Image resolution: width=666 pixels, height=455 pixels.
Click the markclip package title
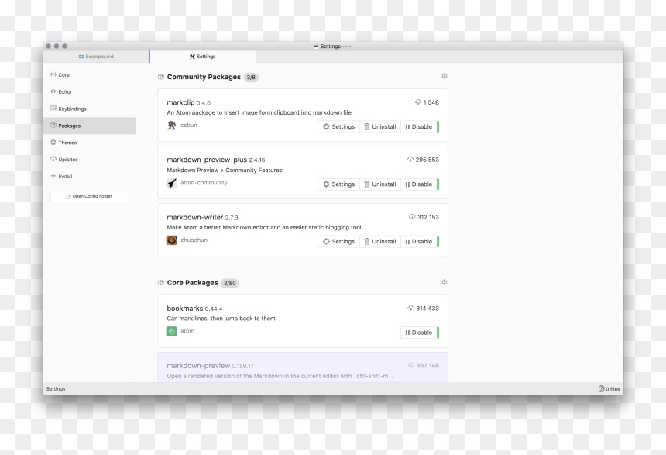pyautogui.click(x=180, y=102)
